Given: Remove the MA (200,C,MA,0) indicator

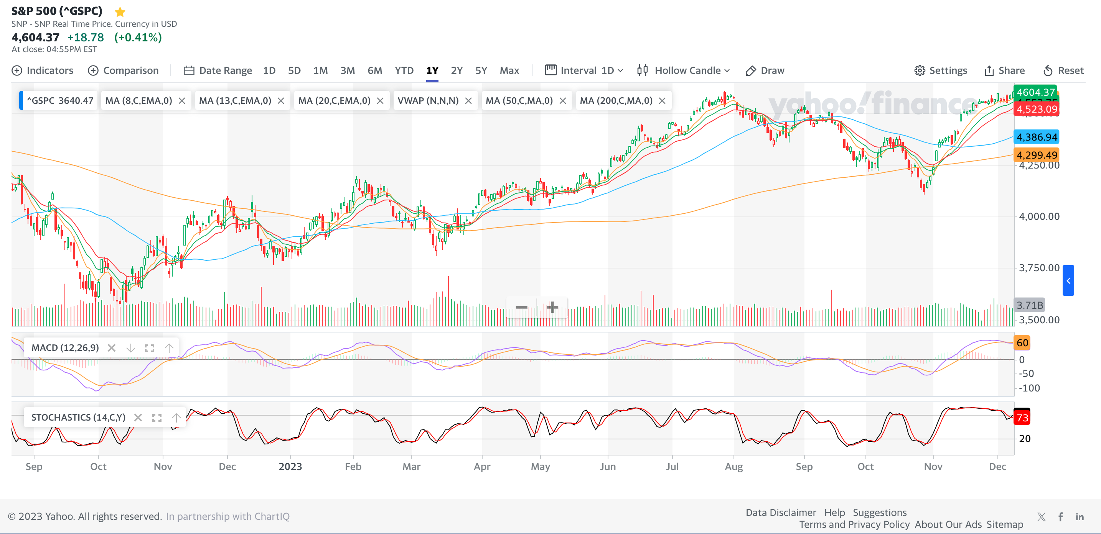Looking at the screenshot, I should point(662,101).
